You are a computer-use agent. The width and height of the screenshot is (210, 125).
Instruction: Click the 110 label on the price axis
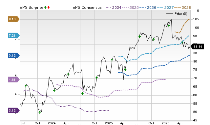[196, 11]
